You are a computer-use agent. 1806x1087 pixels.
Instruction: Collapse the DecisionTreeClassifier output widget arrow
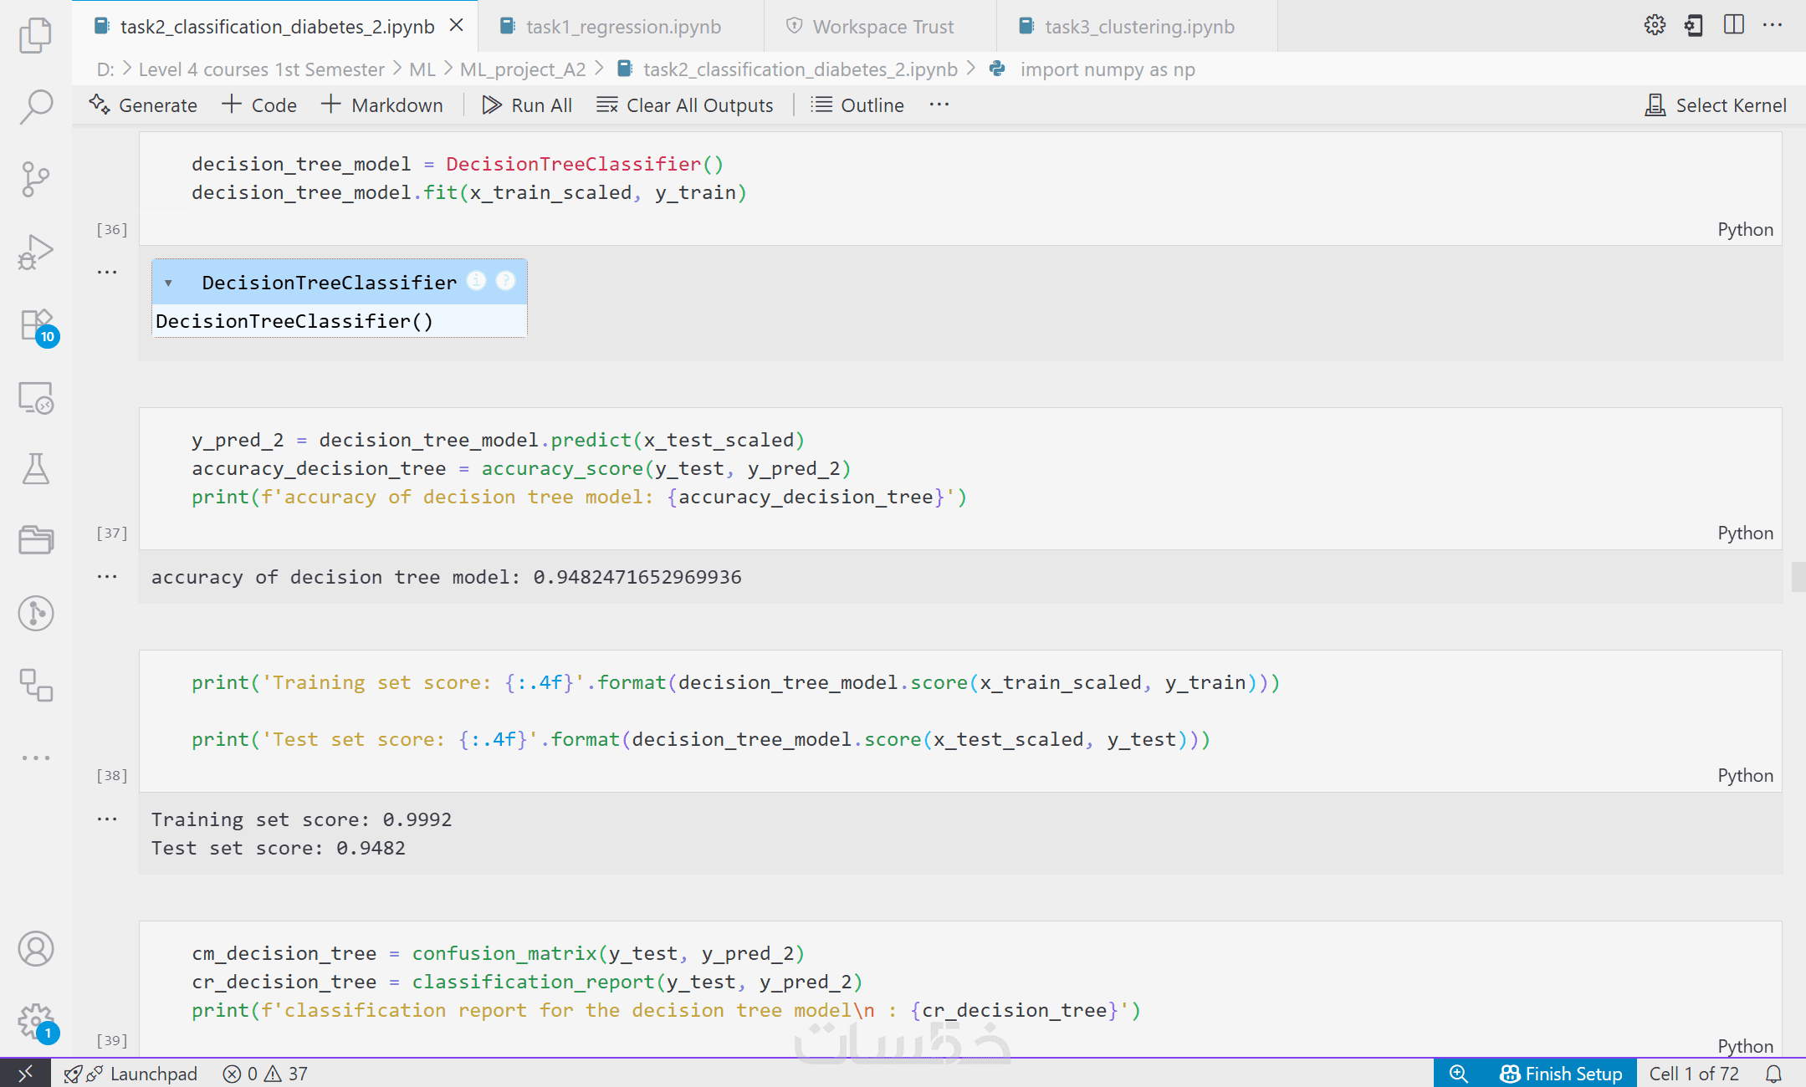(x=168, y=283)
